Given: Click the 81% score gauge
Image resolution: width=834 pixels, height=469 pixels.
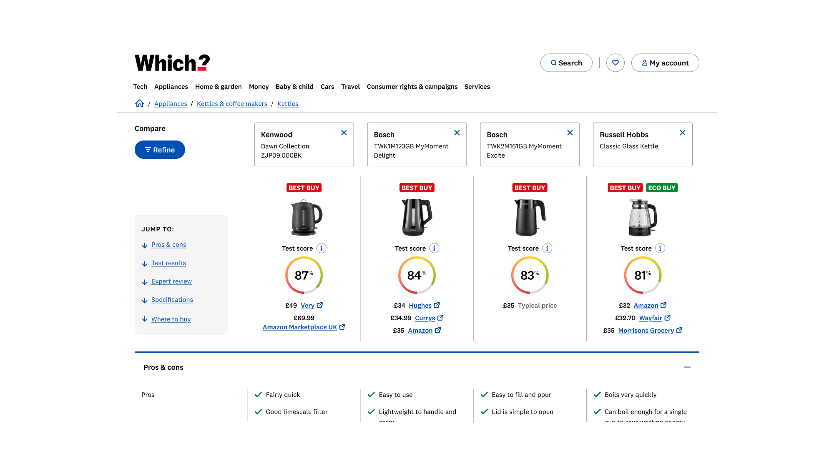Looking at the screenshot, I should 643,275.
